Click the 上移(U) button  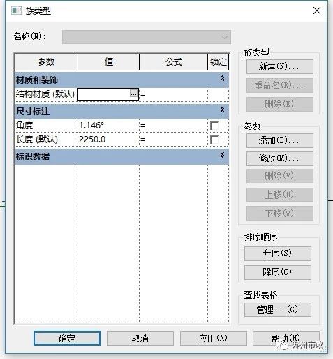(x=280, y=194)
